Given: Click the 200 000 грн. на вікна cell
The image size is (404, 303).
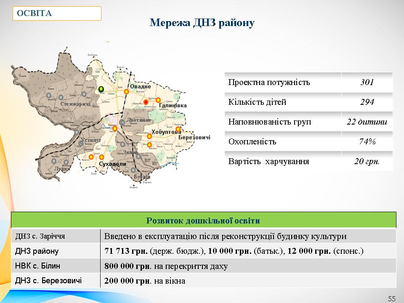Looking at the screenshot, I should point(248,280).
